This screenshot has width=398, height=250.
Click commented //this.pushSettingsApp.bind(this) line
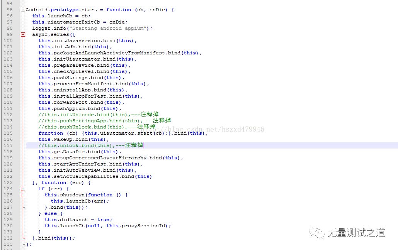105,120
